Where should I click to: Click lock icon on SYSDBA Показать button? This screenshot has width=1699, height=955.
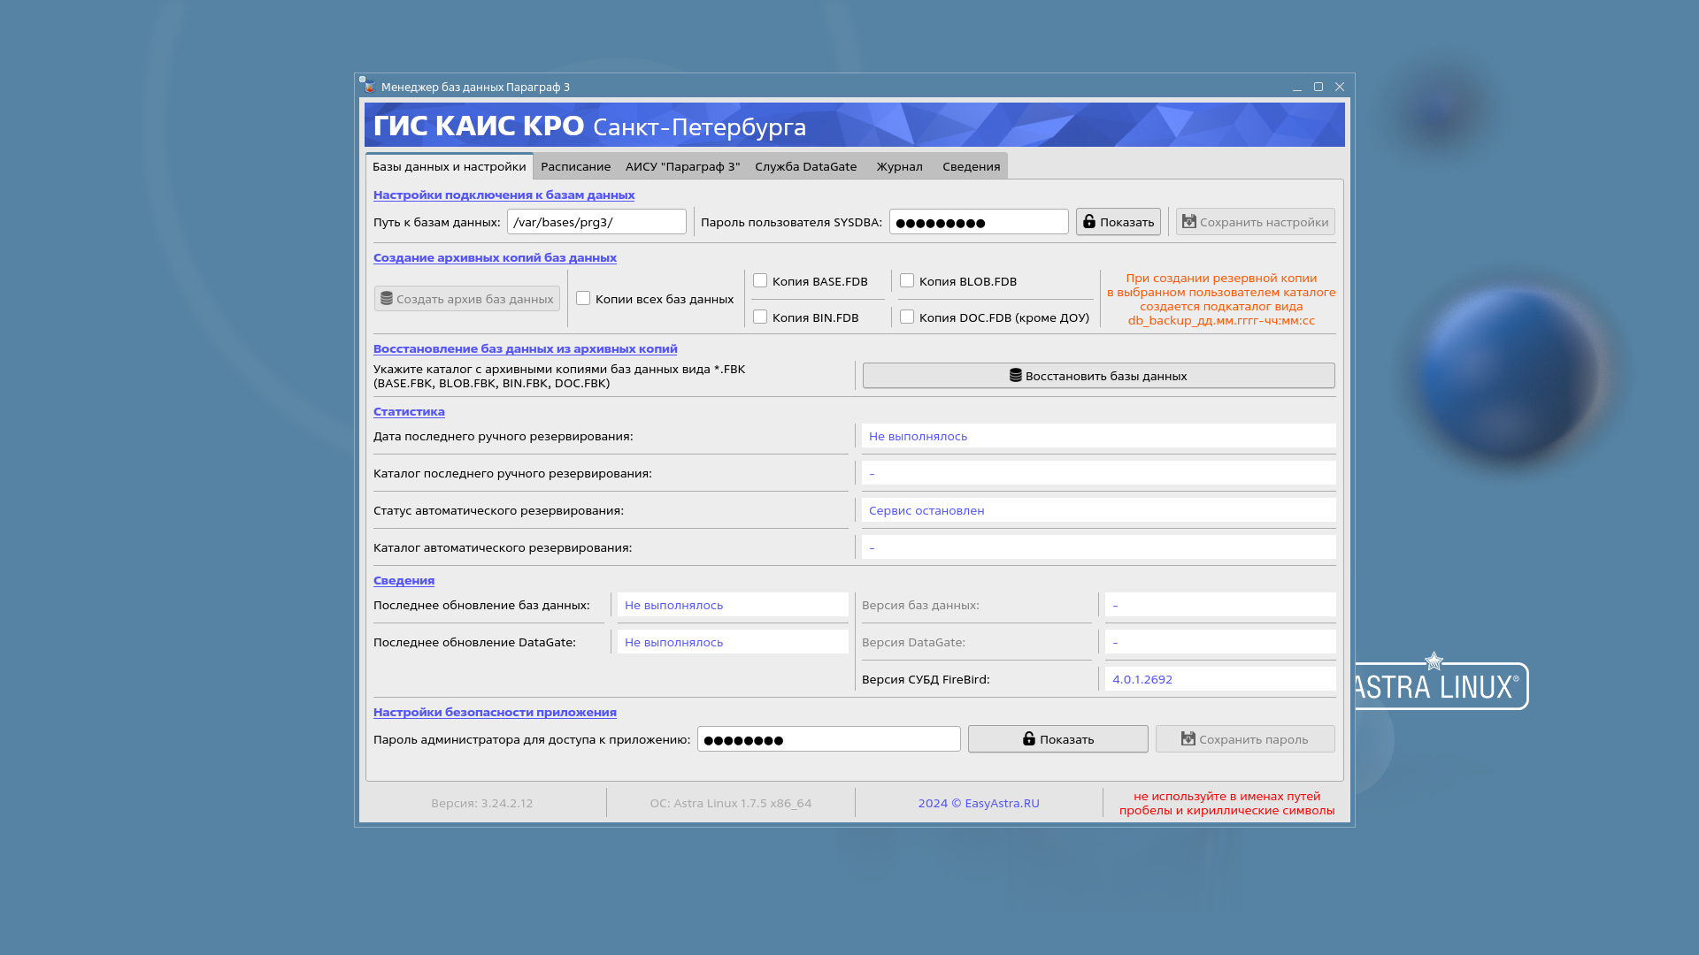(1089, 221)
